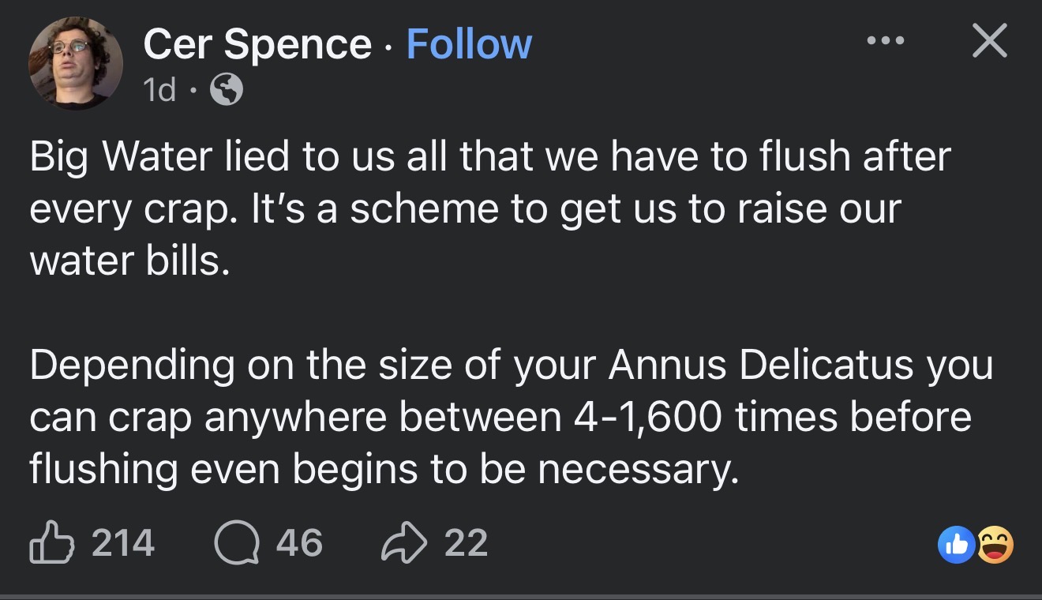Image resolution: width=1042 pixels, height=600 pixels.
Task: Close the post with the X
Action: 989,40
